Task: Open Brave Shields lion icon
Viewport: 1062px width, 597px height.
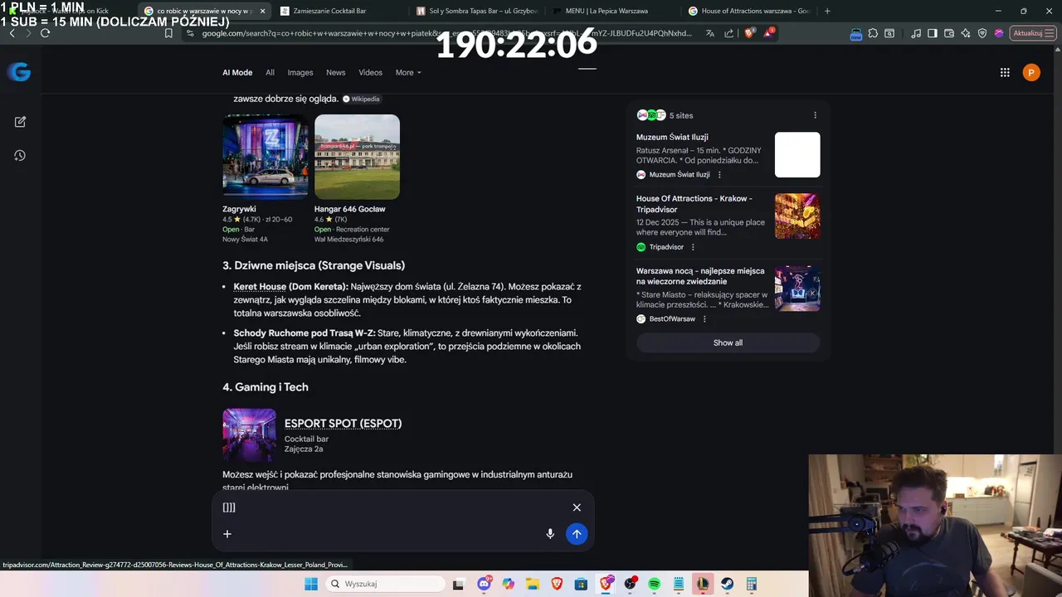Action: pos(749,33)
